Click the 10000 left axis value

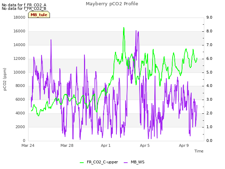(x=19, y=72)
